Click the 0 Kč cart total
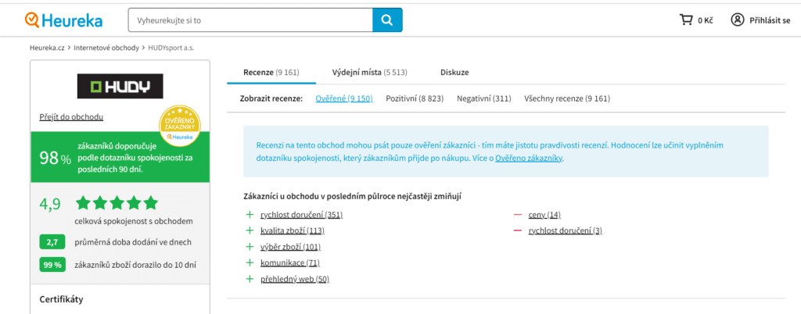The height and width of the screenshot is (314, 801). pos(705,20)
